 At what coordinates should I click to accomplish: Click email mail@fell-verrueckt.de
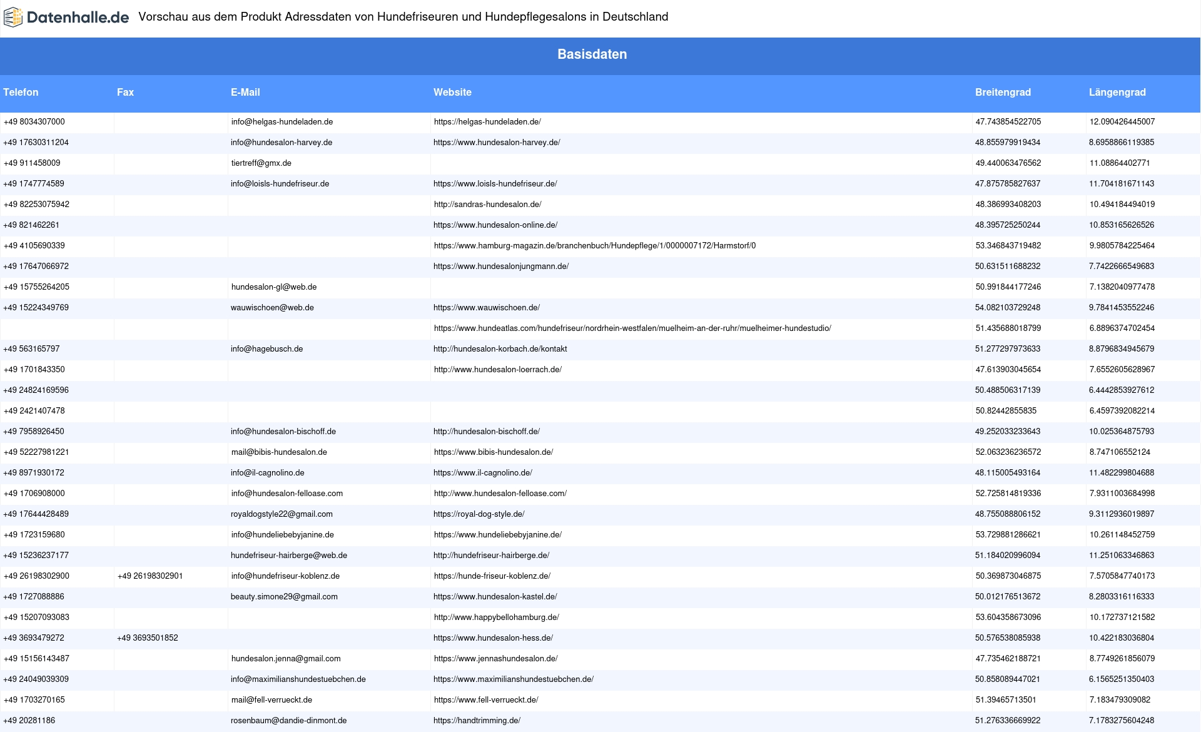tap(271, 700)
